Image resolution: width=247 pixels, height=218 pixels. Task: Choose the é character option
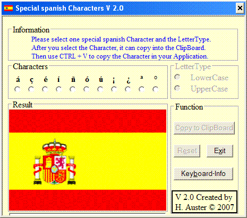pos(45,89)
